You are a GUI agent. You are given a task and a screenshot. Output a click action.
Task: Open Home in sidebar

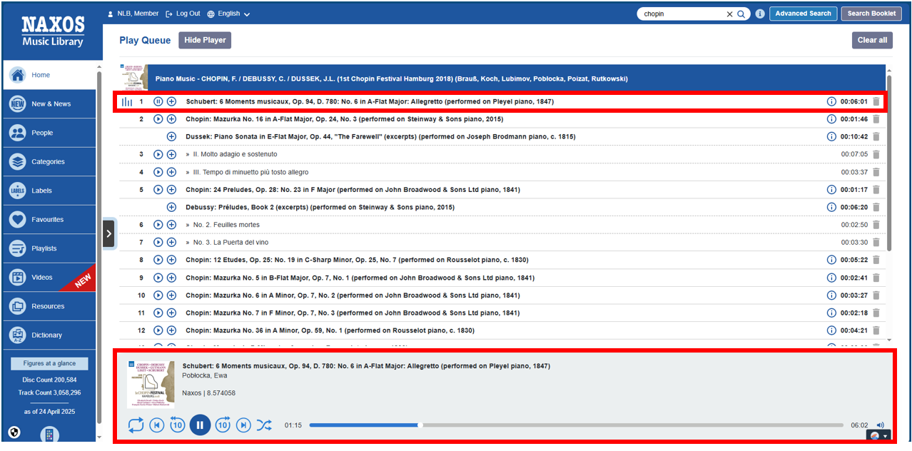pyautogui.click(x=49, y=75)
